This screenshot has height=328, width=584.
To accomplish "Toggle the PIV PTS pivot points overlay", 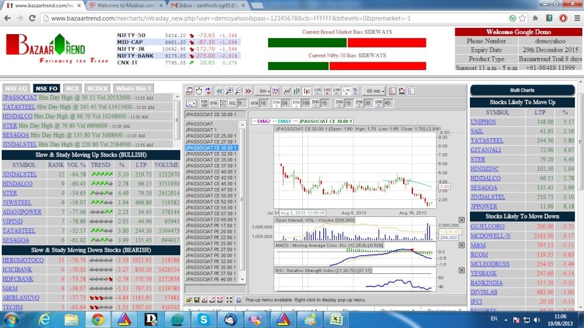I will coord(223,103).
